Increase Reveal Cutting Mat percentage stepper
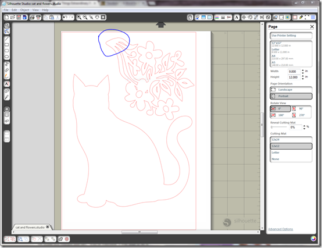The width and height of the screenshot is (322, 248). [305, 126]
